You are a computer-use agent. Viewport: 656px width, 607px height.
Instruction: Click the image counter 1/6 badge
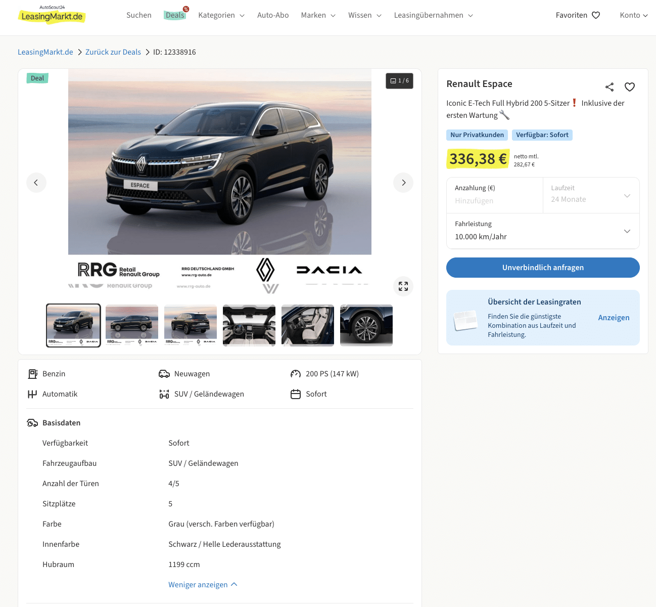(x=399, y=81)
